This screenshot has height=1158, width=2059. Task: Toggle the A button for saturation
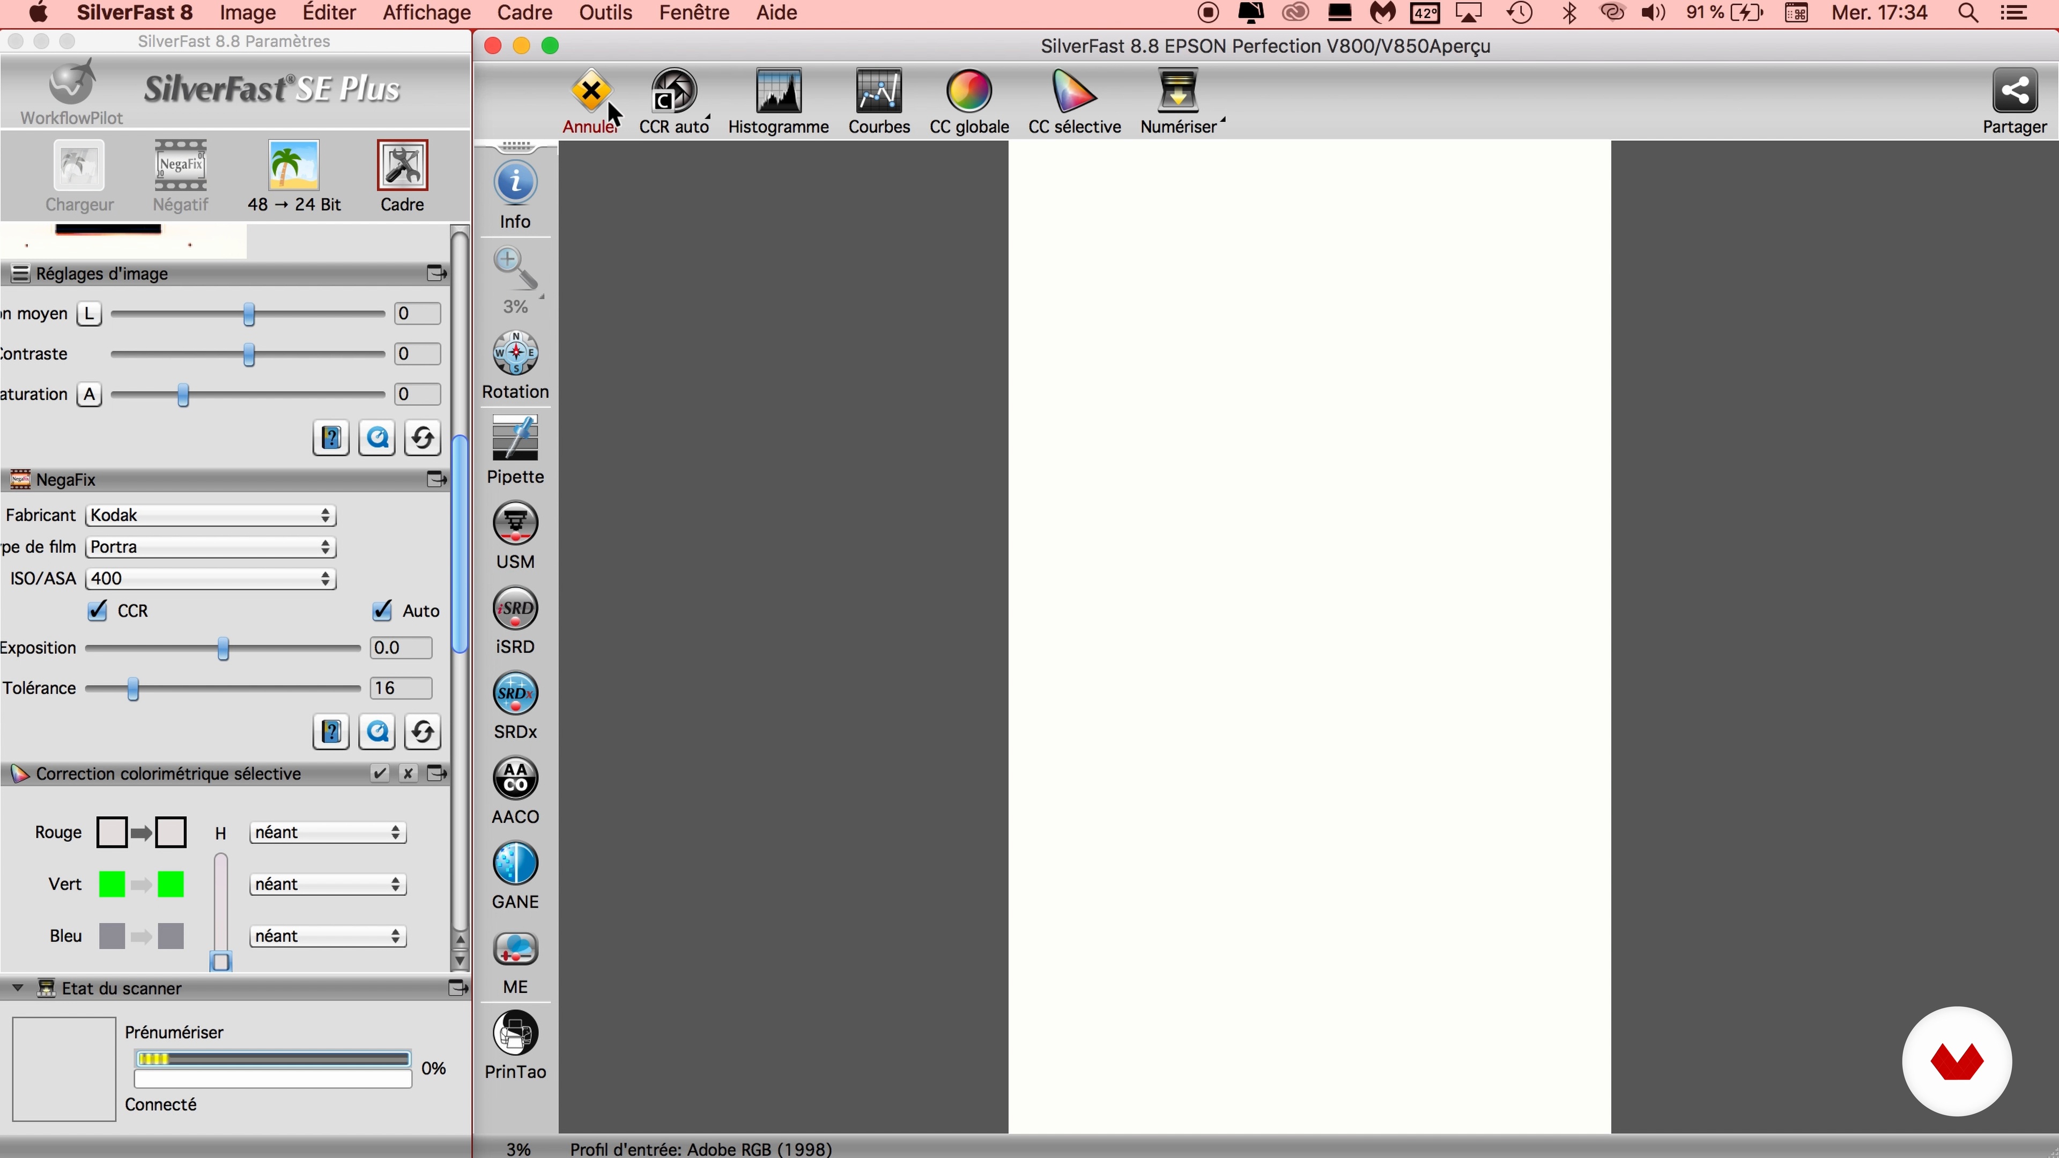point(88,394)
